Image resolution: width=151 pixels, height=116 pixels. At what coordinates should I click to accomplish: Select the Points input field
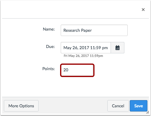[x=77, y=70]
